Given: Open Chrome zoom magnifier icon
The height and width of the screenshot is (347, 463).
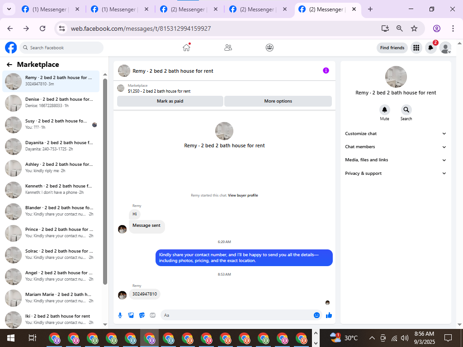Looking at the screenshot, I should (400, 28).
